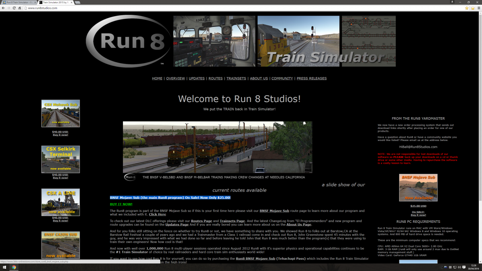This screenshot has height=271, width=482.
Task: Click the green BUY IT NOW! link
Action: click(121, 204)
